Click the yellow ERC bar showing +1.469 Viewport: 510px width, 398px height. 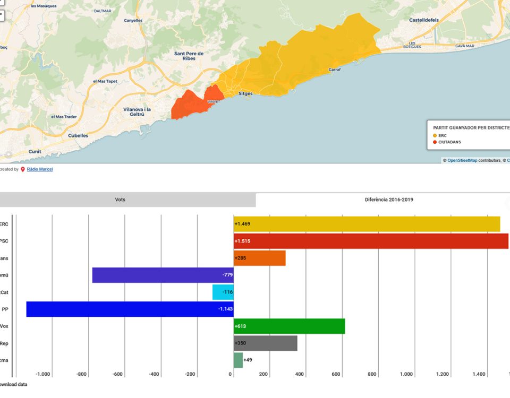(x=367, y=224)
